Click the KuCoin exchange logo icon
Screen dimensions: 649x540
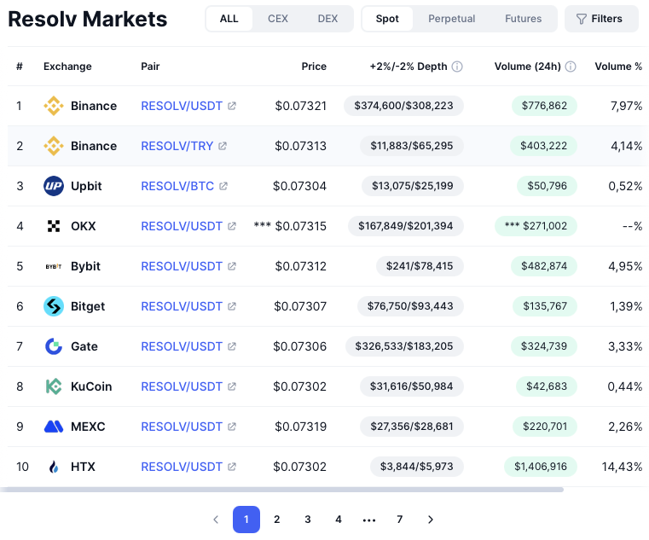coord(54,386)
